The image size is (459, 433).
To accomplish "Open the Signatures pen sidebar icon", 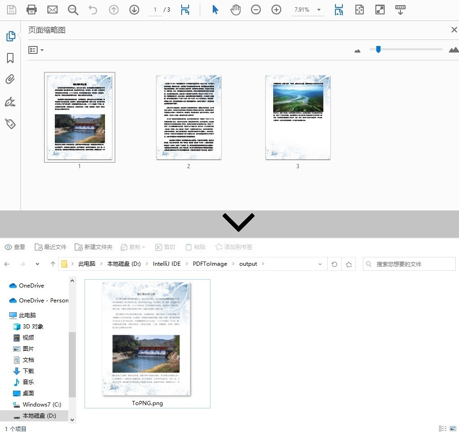I will tap(10, 102).
